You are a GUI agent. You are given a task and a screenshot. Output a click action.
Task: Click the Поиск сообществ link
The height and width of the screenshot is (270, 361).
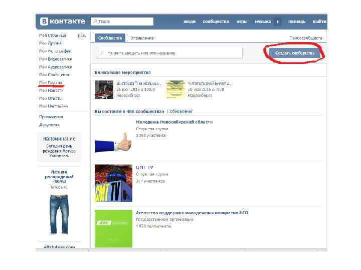[306, 38]
